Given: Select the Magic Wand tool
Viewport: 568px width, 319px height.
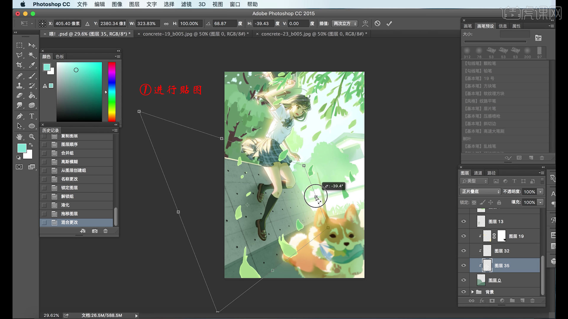Looking at the screenshot, I should (x=32, y=55).
